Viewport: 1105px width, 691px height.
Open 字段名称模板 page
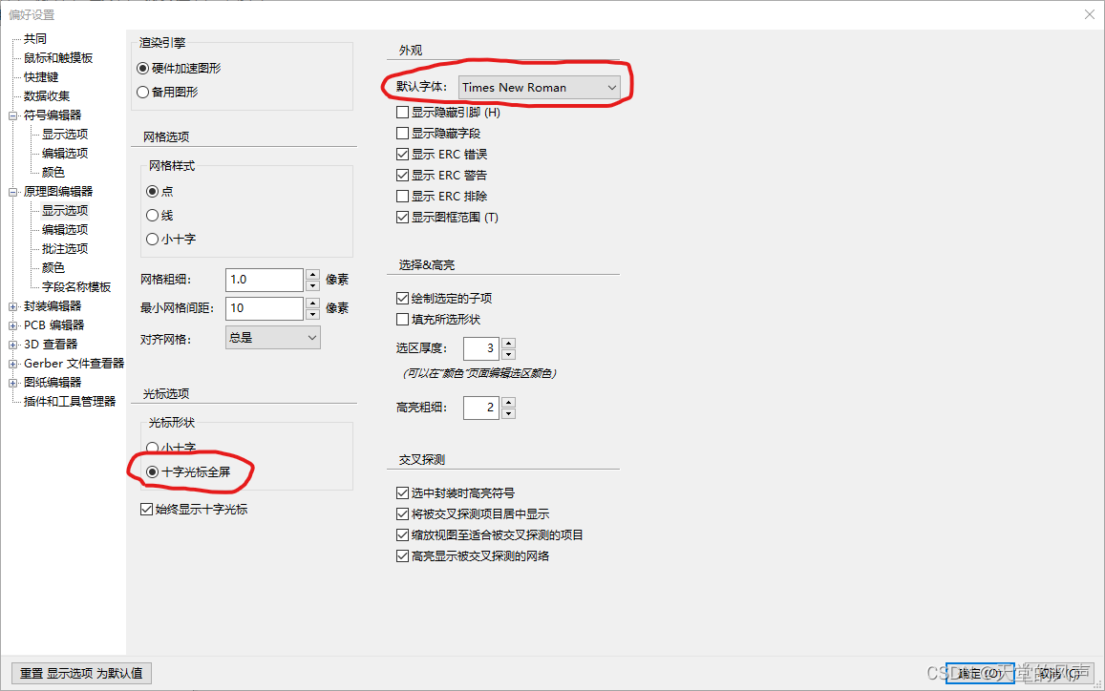(76, 286)
